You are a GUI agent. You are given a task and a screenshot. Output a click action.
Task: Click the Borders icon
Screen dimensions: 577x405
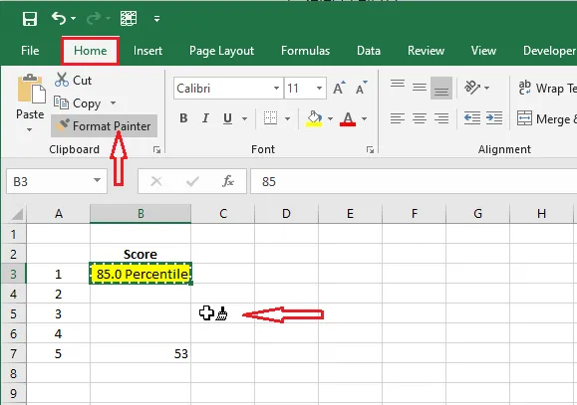270,118
